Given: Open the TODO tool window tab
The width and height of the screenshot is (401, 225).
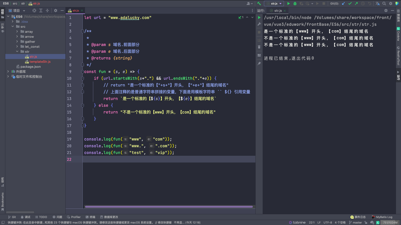Looking at the screenshot, I should [x=41, y=217].
